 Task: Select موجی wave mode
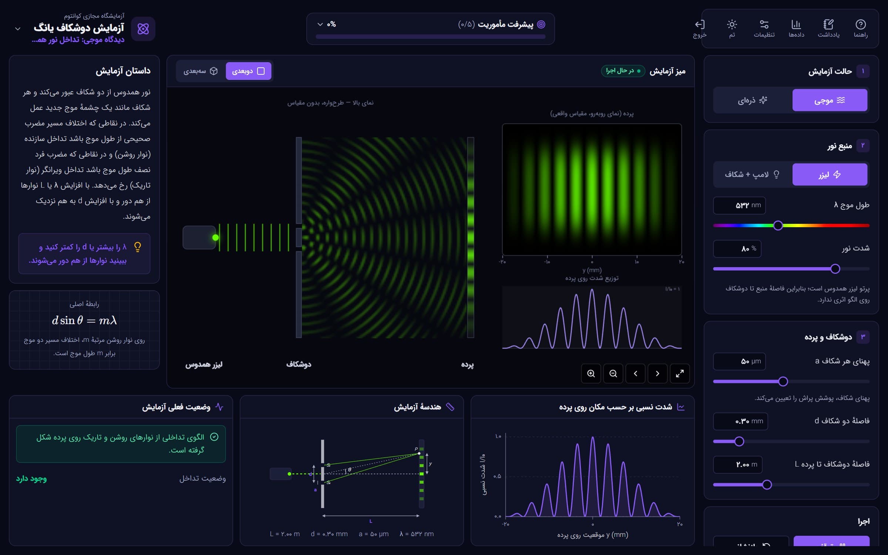[830, 100]
